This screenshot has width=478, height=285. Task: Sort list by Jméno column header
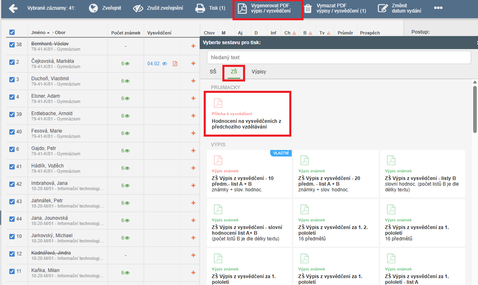[x=39, y=32]
